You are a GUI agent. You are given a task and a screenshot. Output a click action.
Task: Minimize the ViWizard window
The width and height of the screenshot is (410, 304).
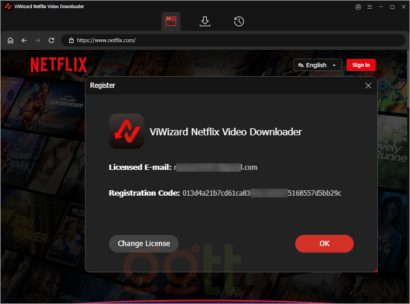pyautogui.click(x=381, y=6)
